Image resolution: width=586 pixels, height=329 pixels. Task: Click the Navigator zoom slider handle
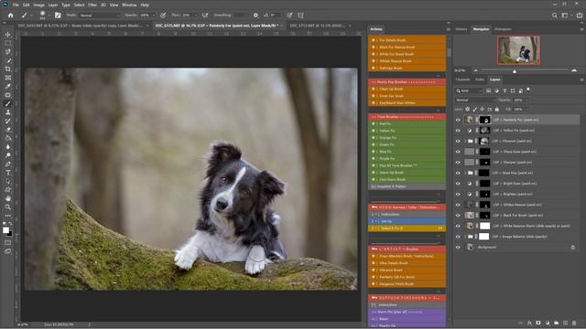[x=515, y=71]
